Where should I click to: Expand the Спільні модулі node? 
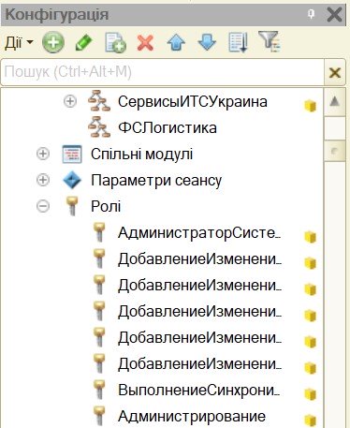(43, 154)
